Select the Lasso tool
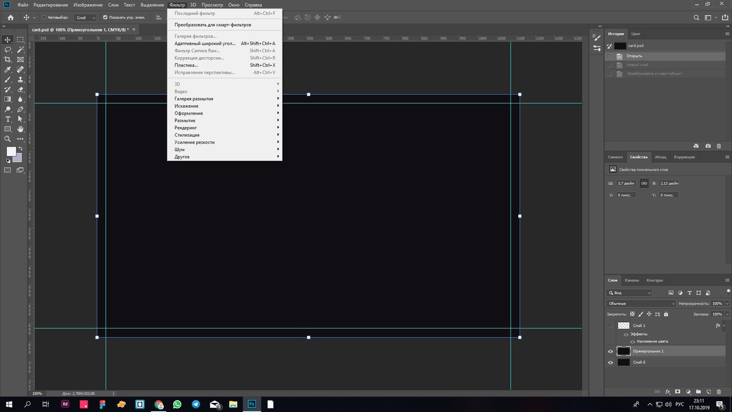Image resolution: width=732 pixels, height=412 pixels. coord(8,50)
